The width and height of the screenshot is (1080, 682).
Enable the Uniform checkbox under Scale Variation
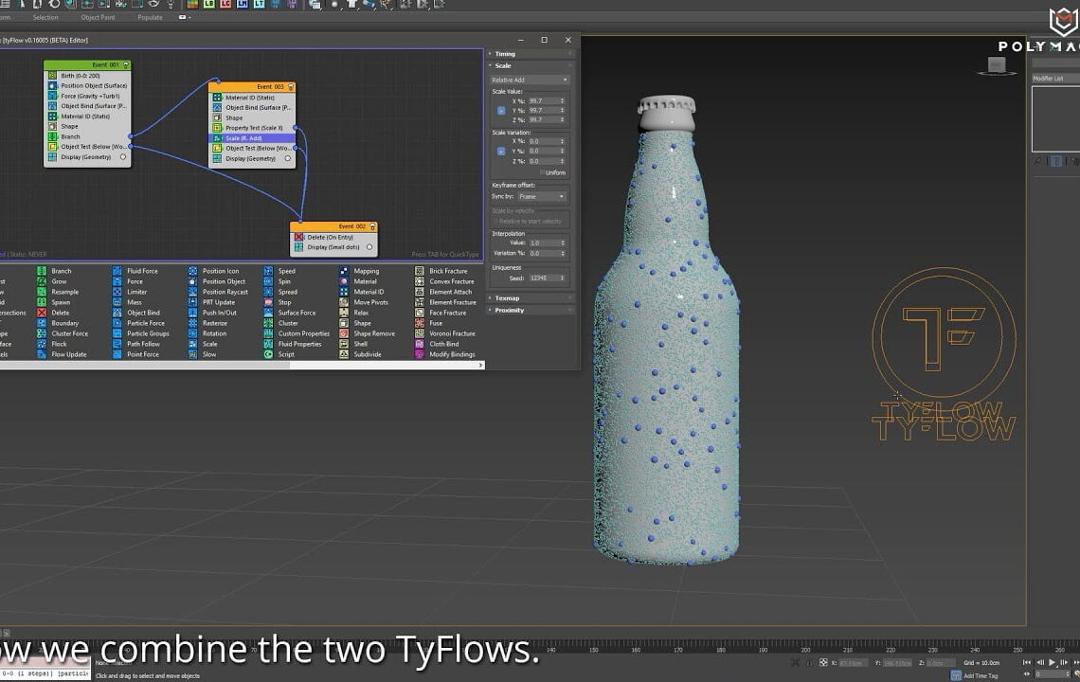point(542,172)
